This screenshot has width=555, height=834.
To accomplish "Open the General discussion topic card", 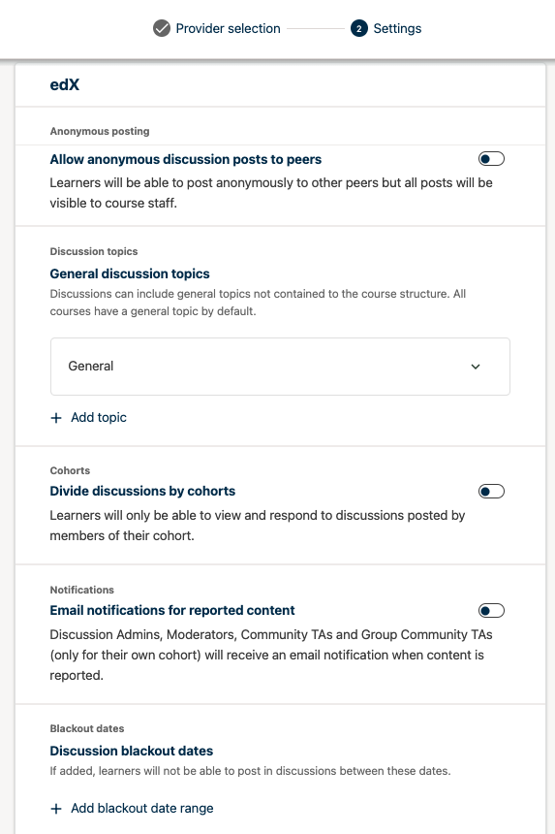I will [280, 367].
